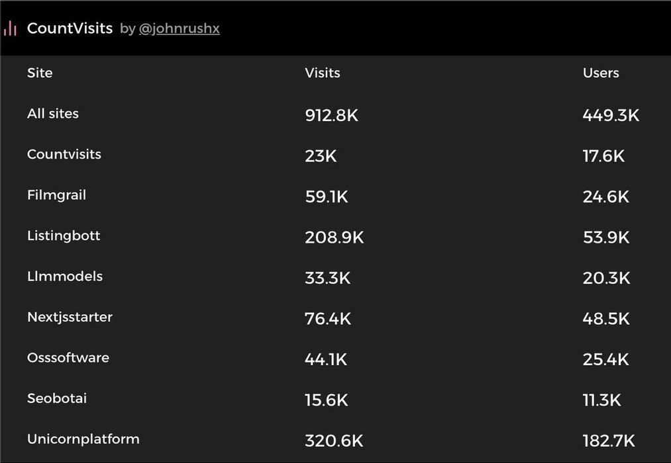Click the 449.3K total users value

611,116
